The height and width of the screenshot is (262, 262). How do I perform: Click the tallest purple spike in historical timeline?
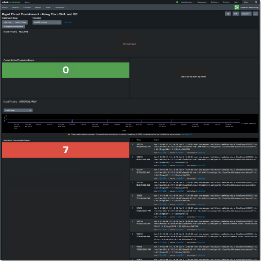click(72, 121)
